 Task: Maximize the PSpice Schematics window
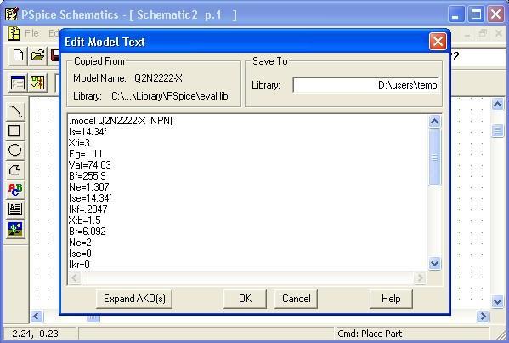tap(476, 14)
